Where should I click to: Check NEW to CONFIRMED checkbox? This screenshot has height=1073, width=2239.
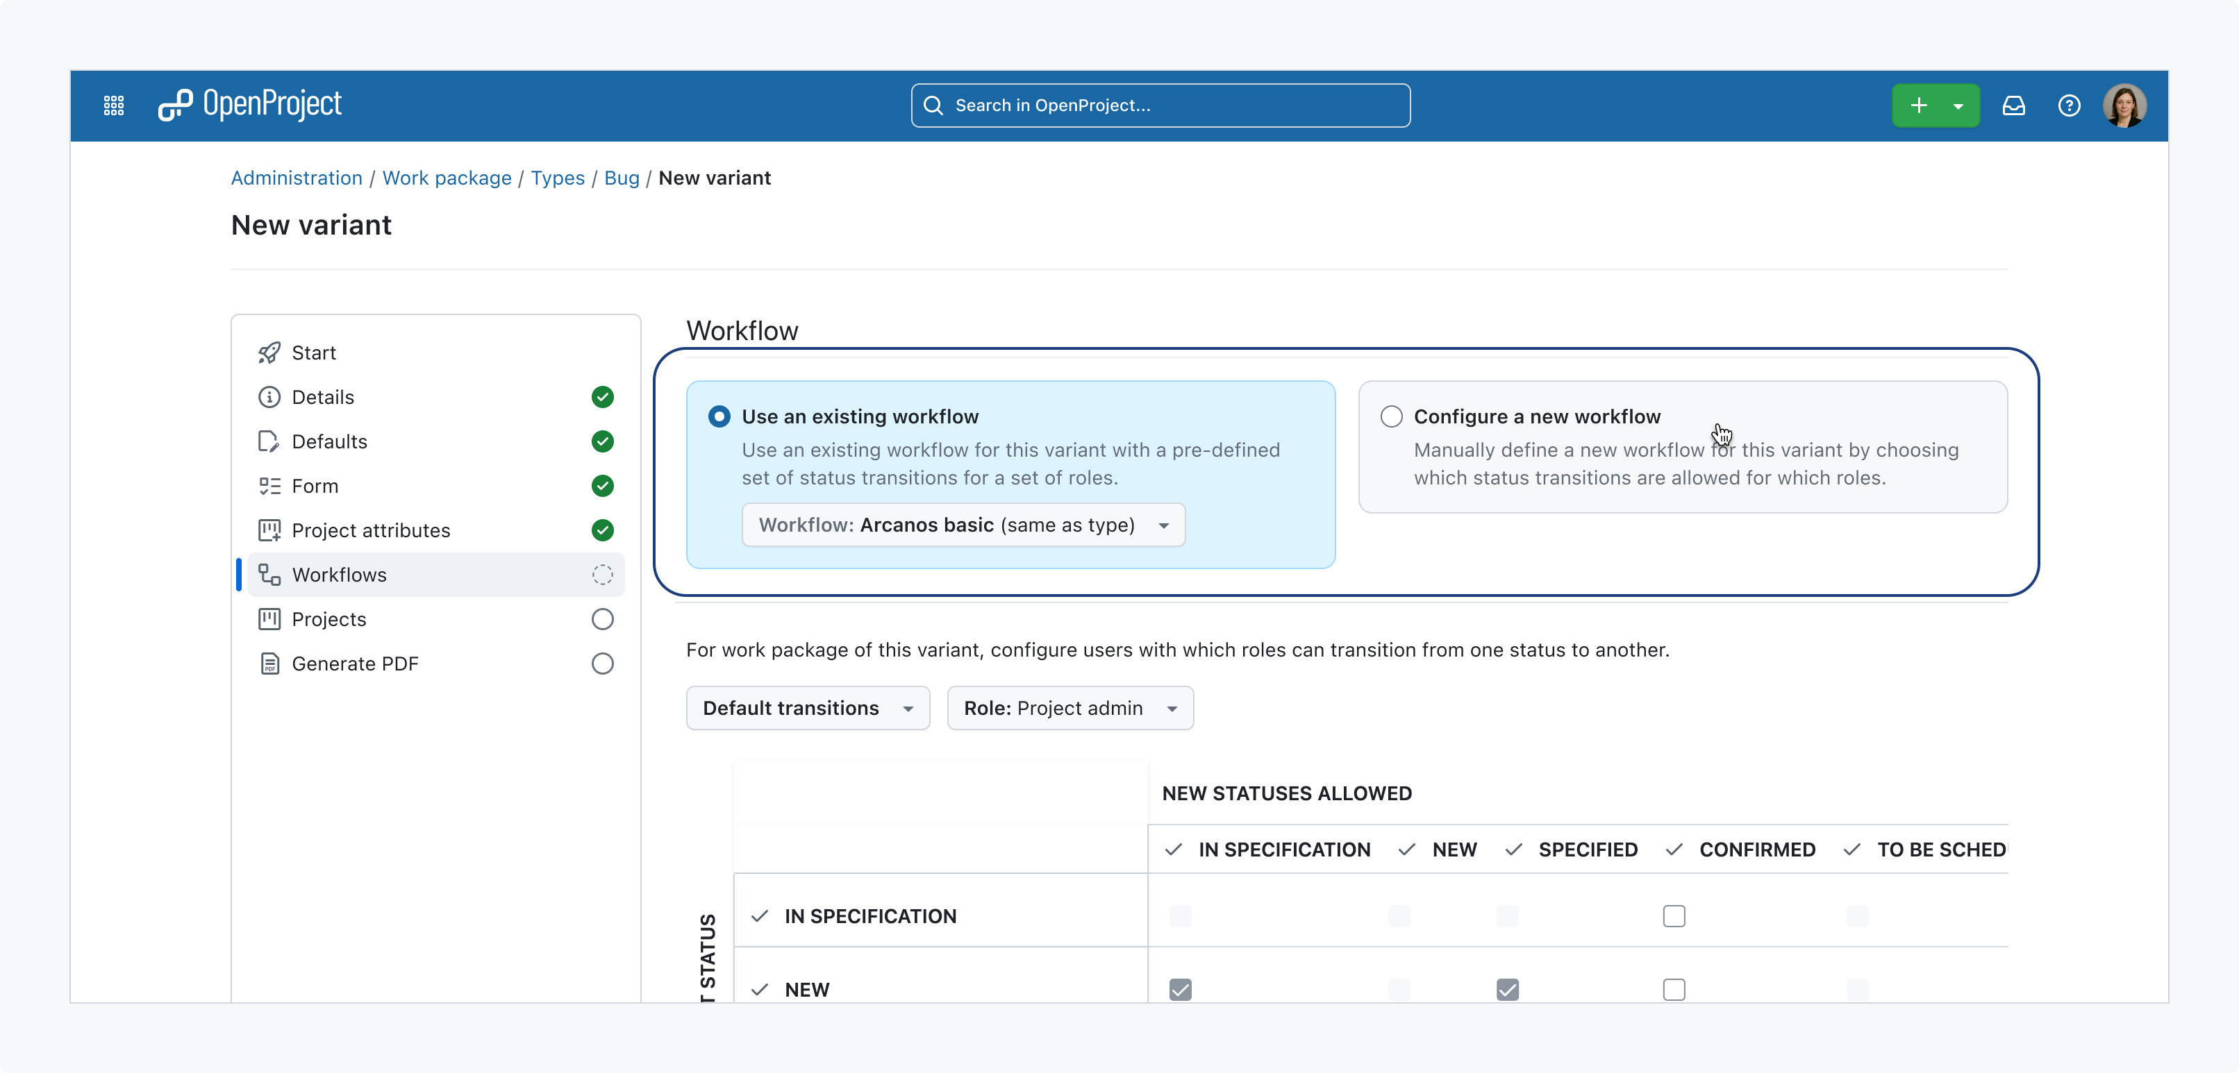(1674, 990)
